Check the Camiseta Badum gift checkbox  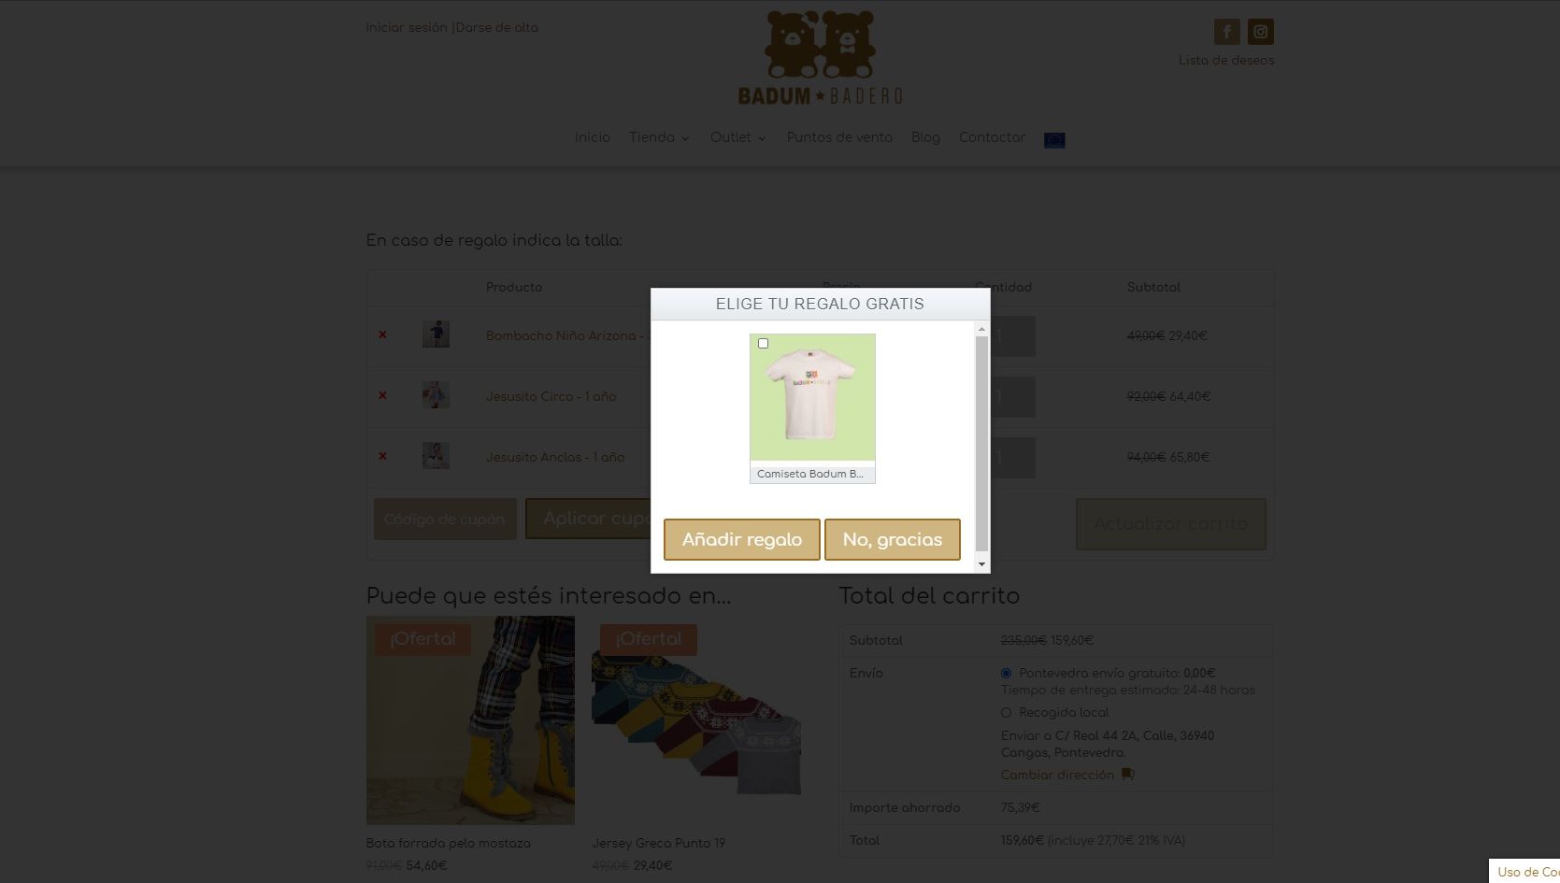click(x=763, y=344)
